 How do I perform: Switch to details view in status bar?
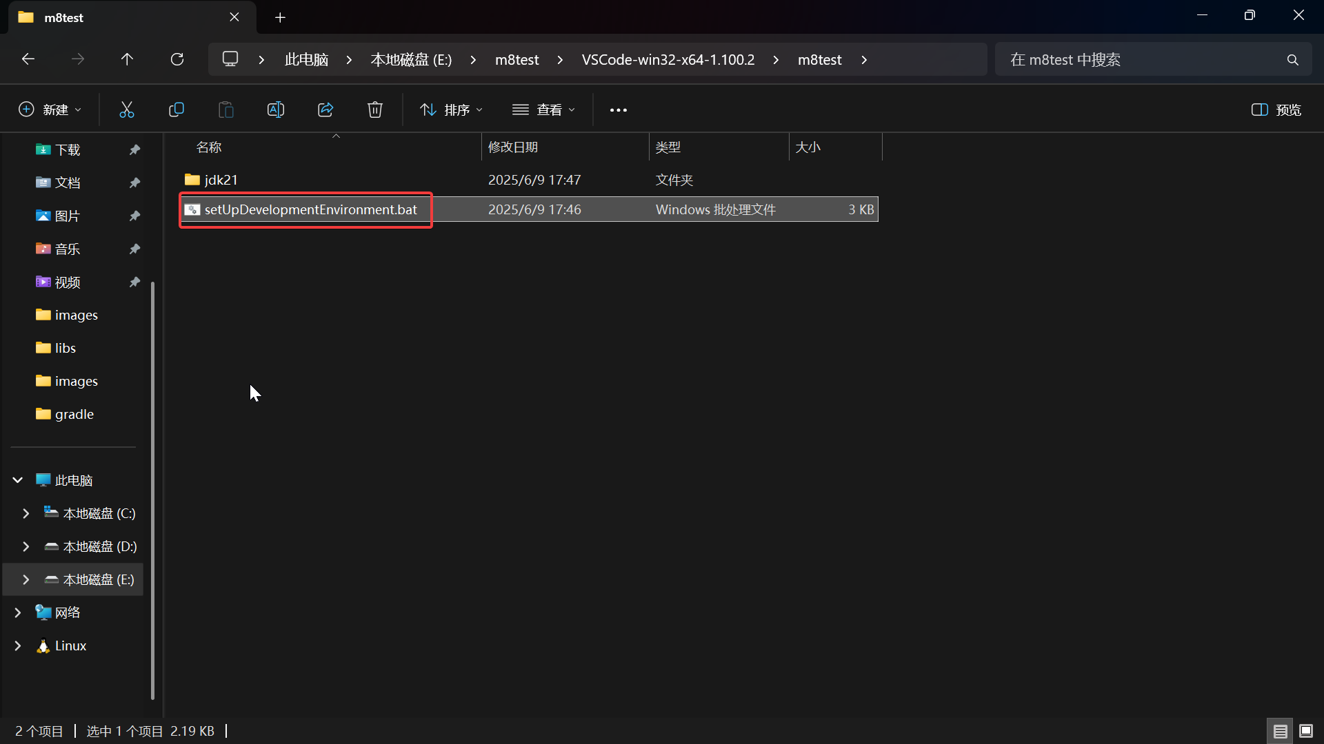tap(1281, 731)
